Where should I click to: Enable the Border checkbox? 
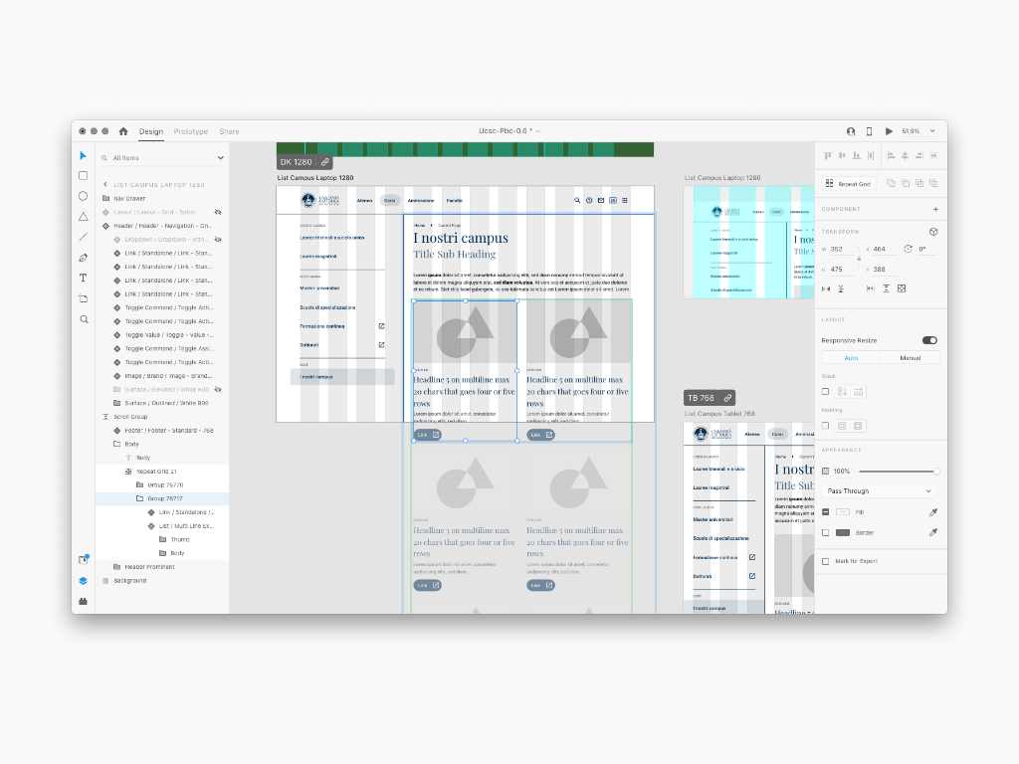[x=826, y=533]
